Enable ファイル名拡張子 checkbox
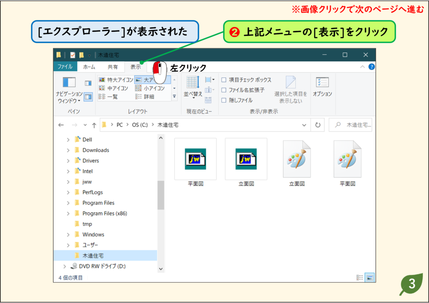429x303 pixels. click(x=224, y=90)
